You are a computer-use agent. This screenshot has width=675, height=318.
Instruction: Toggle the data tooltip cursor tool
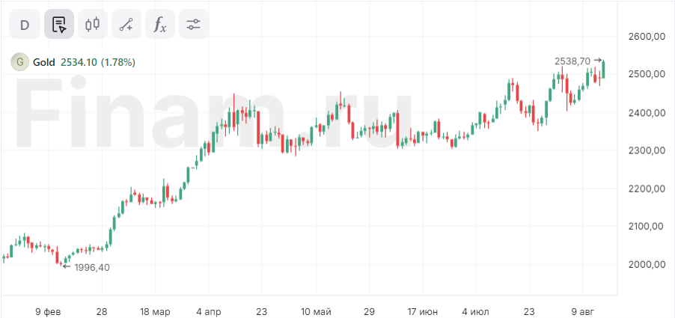[58, 25]
